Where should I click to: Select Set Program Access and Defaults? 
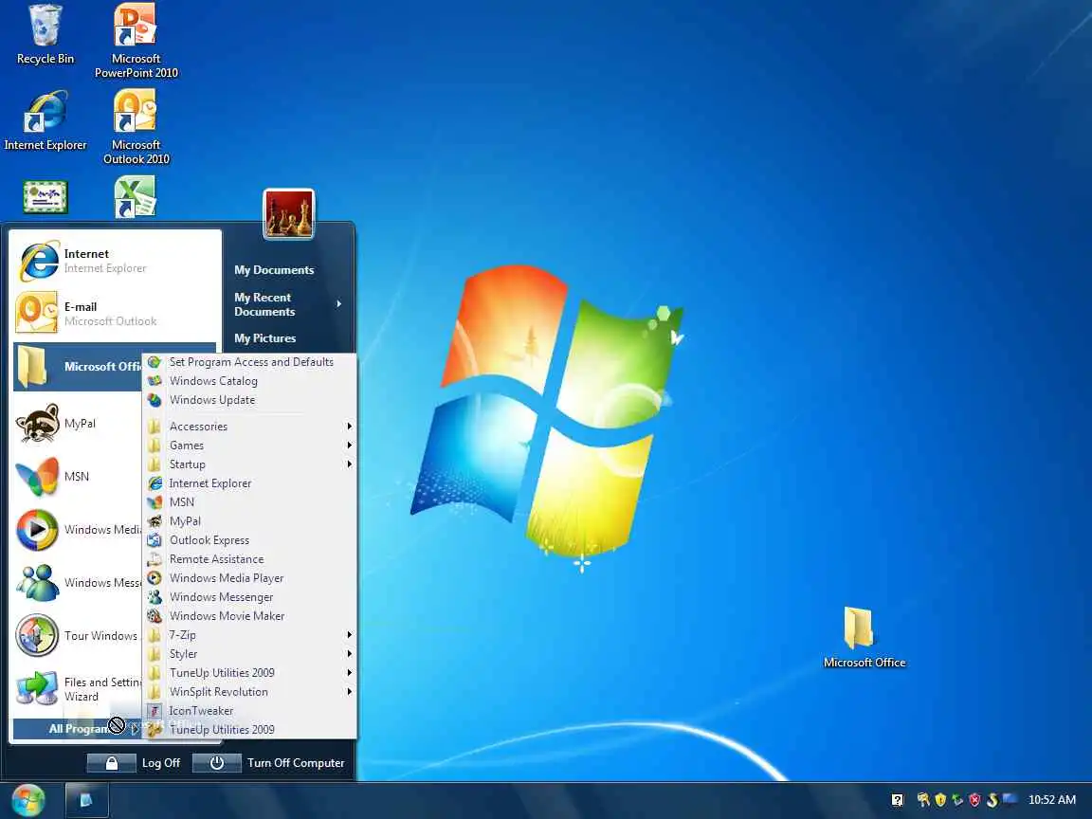pos(250,362)
